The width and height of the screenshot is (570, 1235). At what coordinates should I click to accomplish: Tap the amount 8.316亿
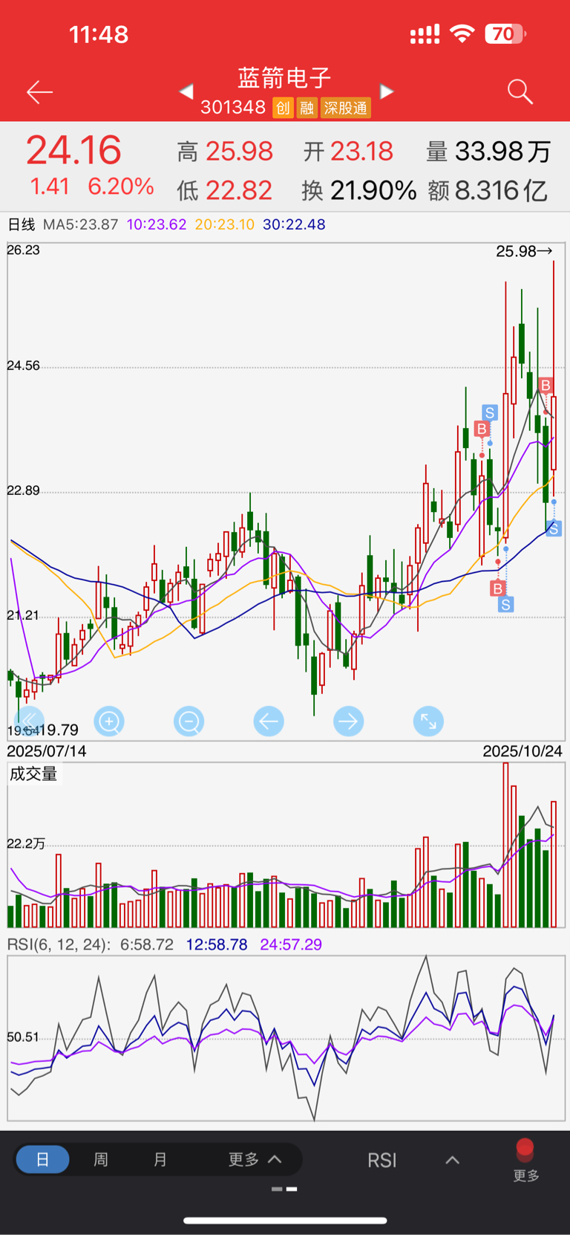[x=501, y=191]
